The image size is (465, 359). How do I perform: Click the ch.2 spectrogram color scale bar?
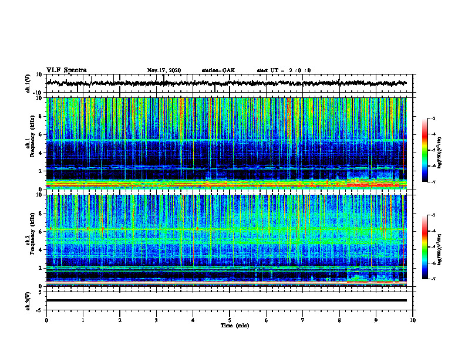click(425, 247)
